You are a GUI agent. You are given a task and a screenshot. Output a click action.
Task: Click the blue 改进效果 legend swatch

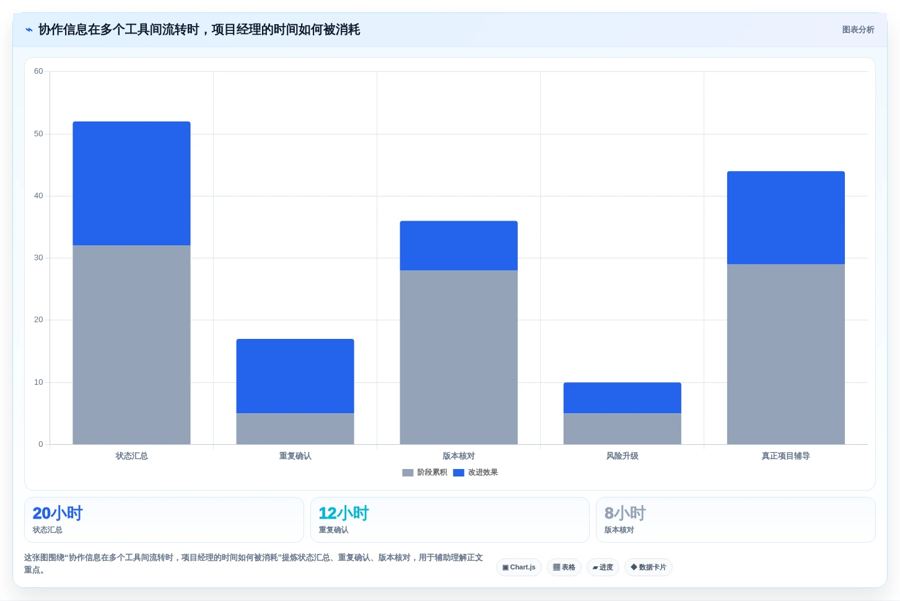coord(458,473)
